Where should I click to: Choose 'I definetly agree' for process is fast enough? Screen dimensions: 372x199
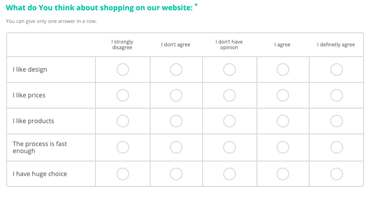pyautogui.click(x=336, y=147)
